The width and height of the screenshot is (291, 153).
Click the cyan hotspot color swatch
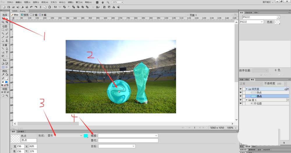tap(86, 136)
